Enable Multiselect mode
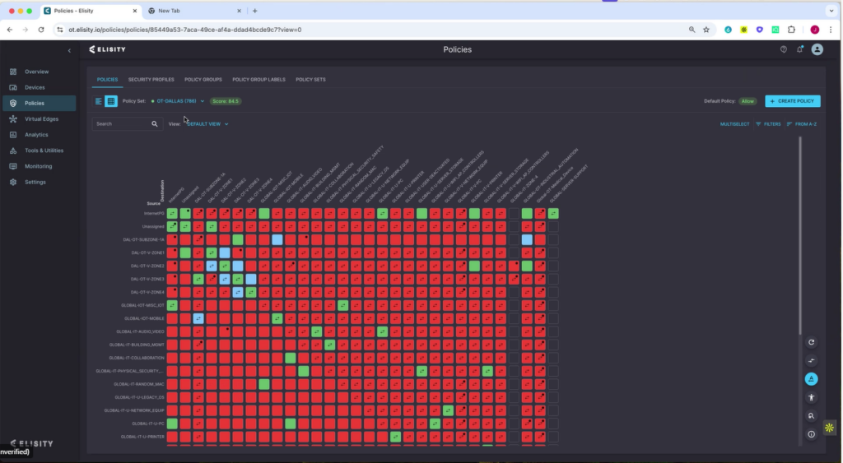 (734, 124)
